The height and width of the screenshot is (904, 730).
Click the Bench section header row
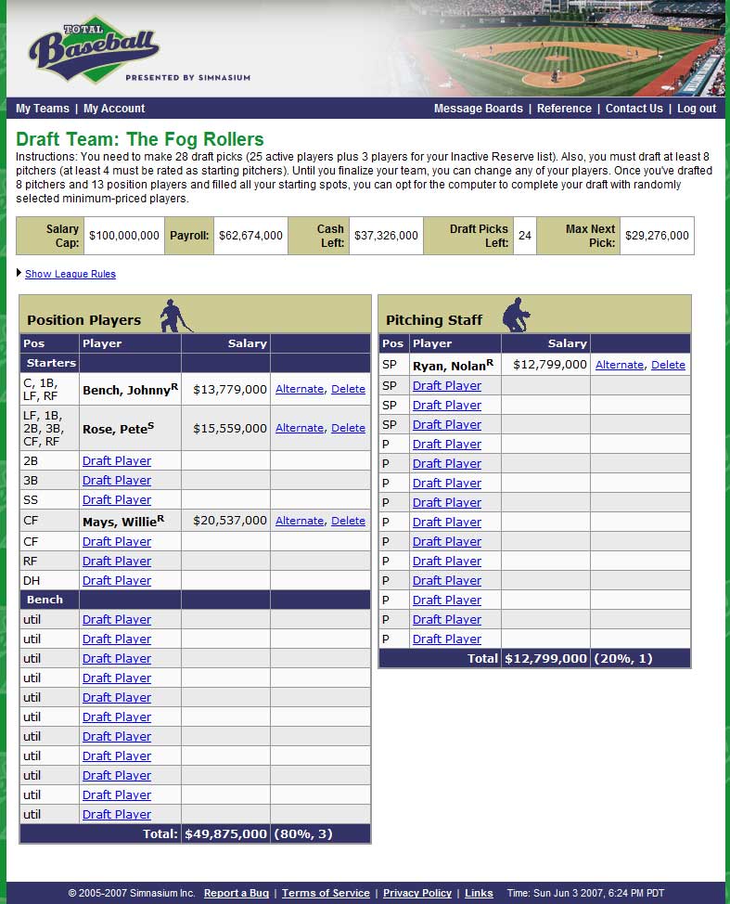point(196,600)
